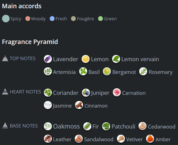Select the Fresh accord blue circle

(52, 19)
